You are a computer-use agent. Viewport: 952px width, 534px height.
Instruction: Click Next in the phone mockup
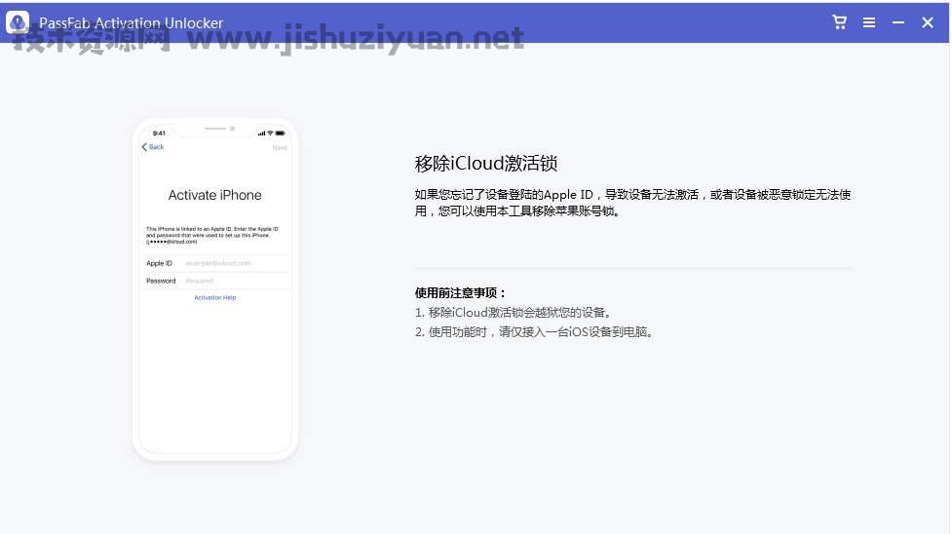[280, 147]
